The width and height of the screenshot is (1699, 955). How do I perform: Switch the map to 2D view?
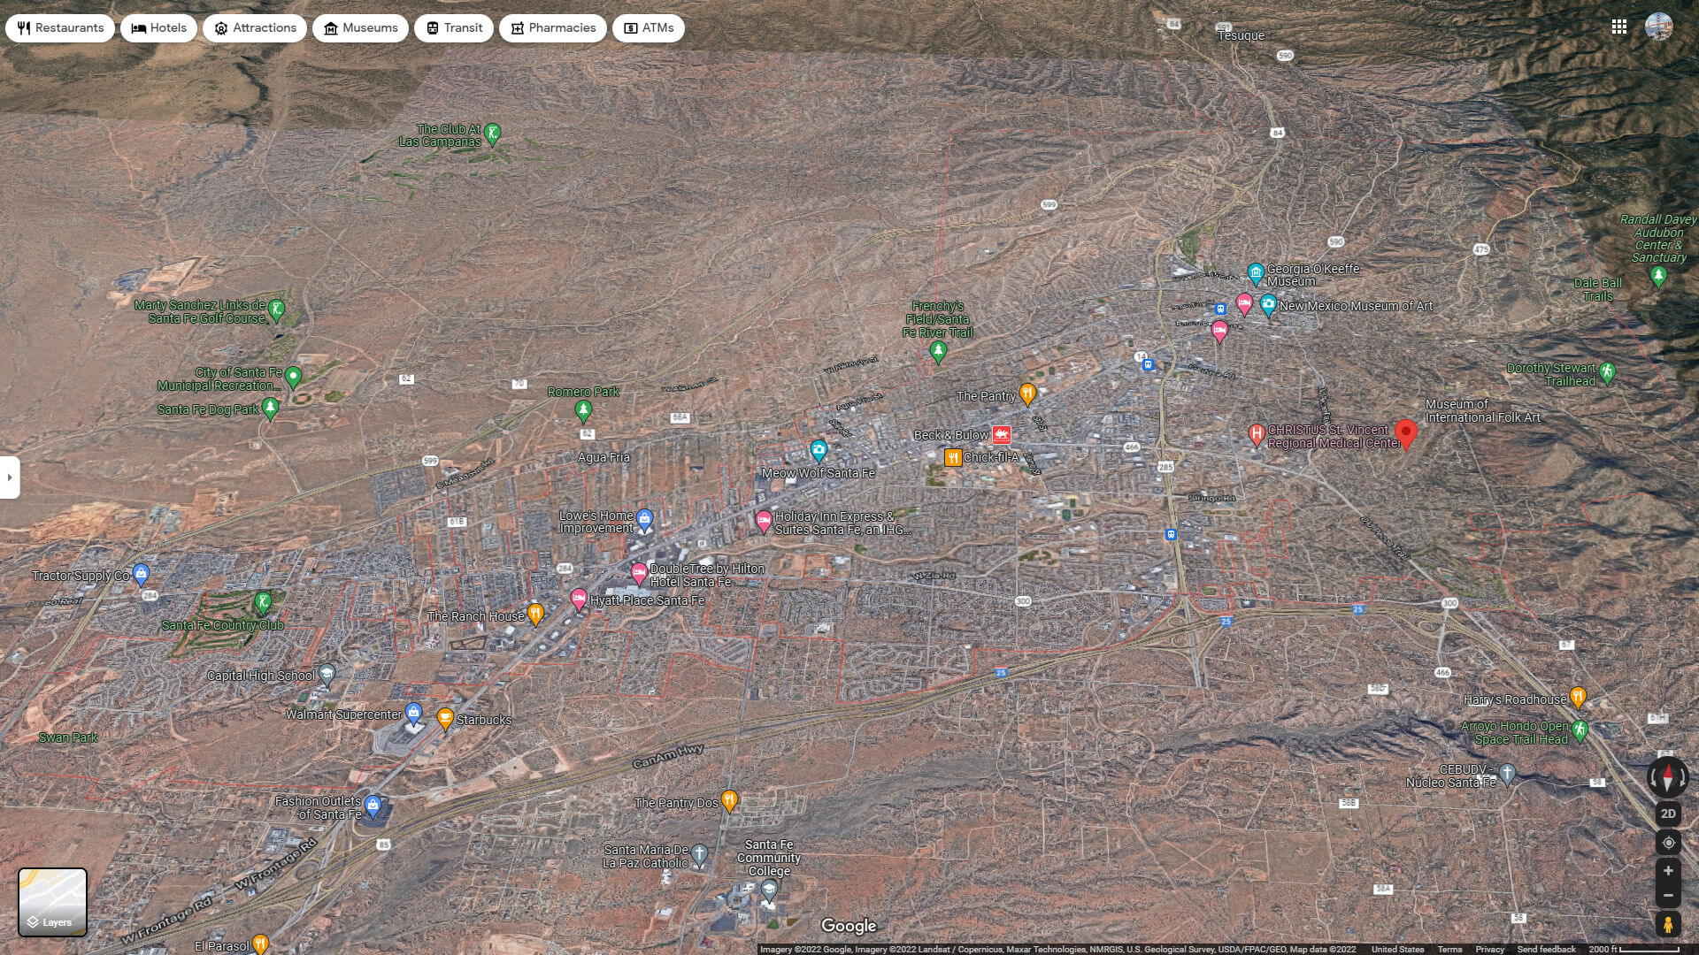(1667, 813)
